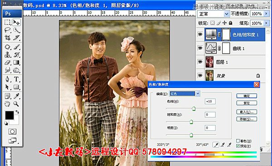Select the Clone Stamp tool
This screenshot has width=272, height=166.
[7, 55]
